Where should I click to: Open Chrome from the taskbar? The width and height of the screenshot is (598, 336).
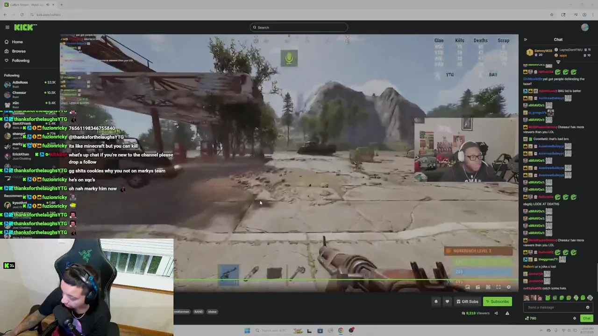click(x=341, y=330)
